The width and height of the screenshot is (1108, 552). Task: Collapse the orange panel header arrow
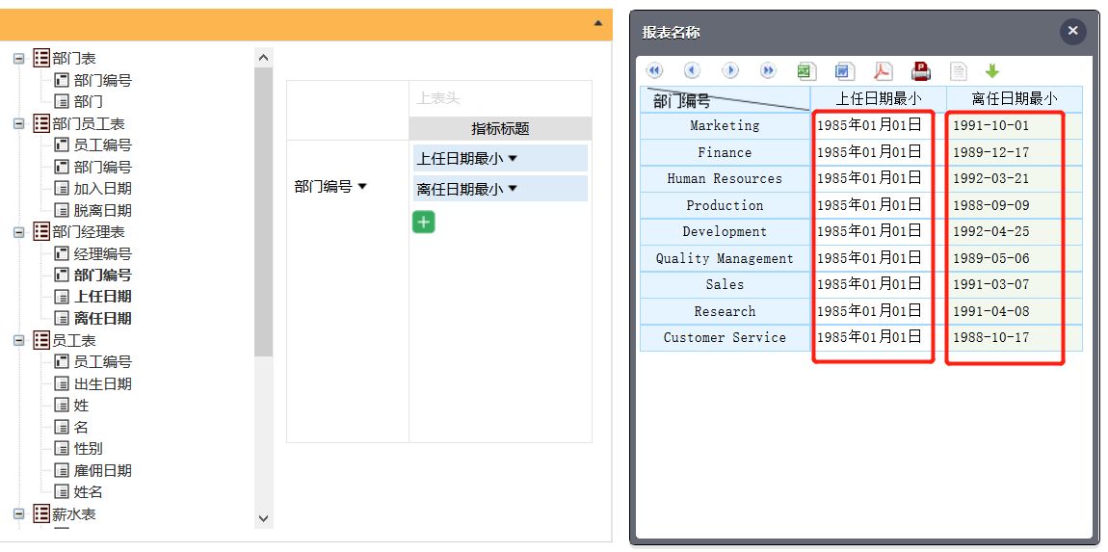point(597,23)
